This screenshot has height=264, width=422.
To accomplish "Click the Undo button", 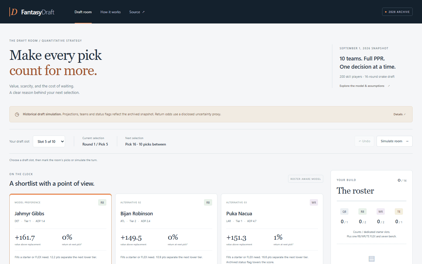I will click(x=364, y=141).
